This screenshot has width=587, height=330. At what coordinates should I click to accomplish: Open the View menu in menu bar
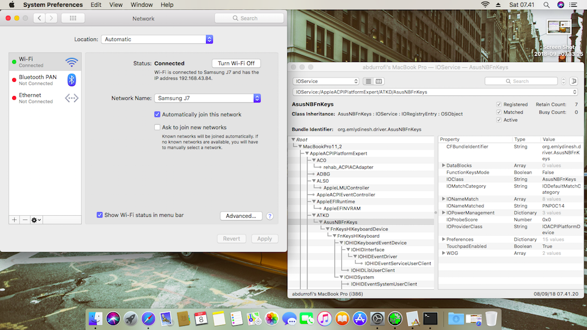[x=116, y=4]
